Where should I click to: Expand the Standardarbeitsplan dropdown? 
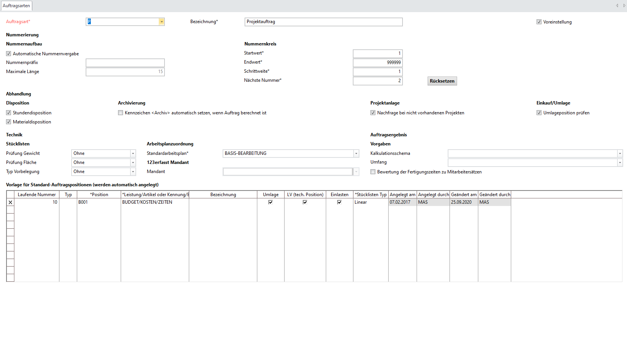pyautogui.click(x=356, y=154)
